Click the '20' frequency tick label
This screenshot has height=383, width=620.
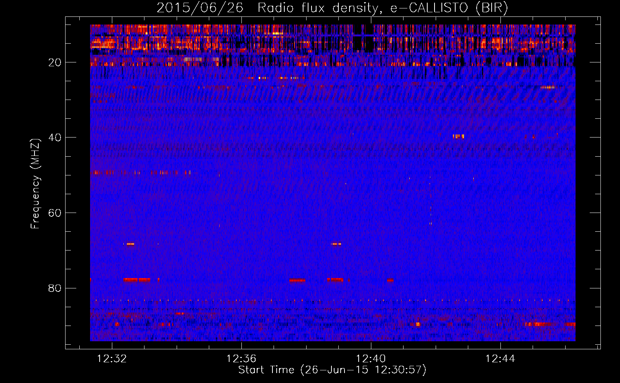coord(55,62)
